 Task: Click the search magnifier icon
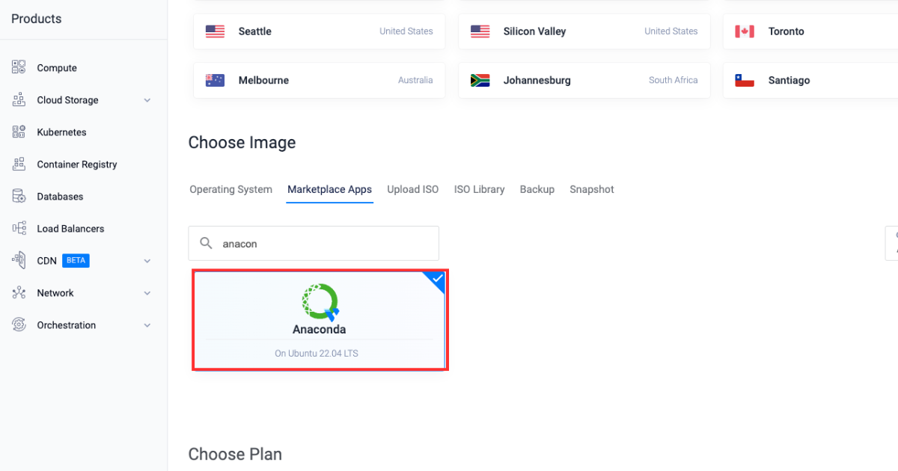(206, 244)
